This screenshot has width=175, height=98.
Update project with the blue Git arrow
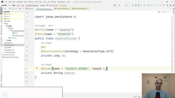(152, 5)
